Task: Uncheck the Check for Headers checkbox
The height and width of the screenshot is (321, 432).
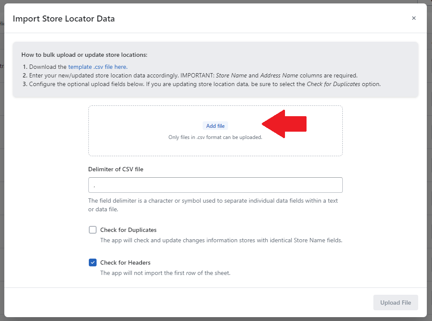Action: [x=93, y=262]
